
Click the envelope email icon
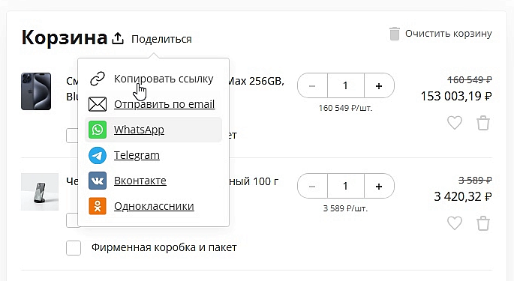tap(98, 104)
